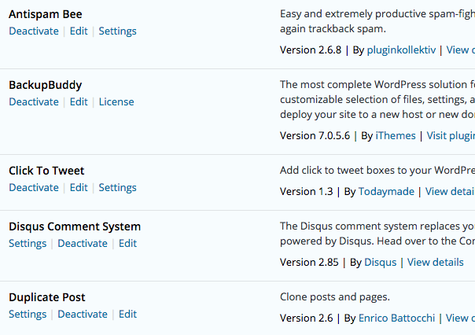The image size is (475, 335).
Task: Deactivate the BackupBuddy plugin
Action: pyautogui.click(x=34, y=102)
